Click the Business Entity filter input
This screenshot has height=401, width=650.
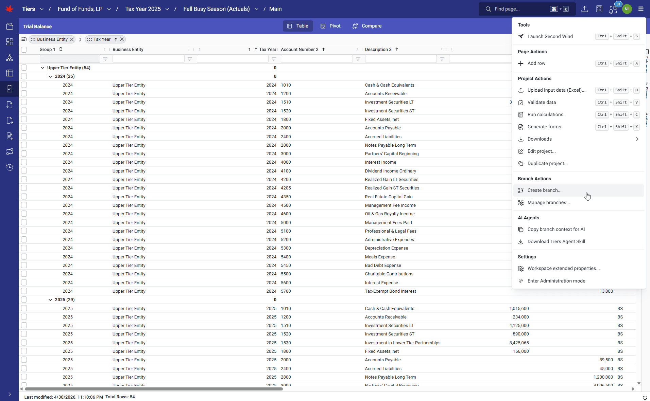(x=149, y=59)
